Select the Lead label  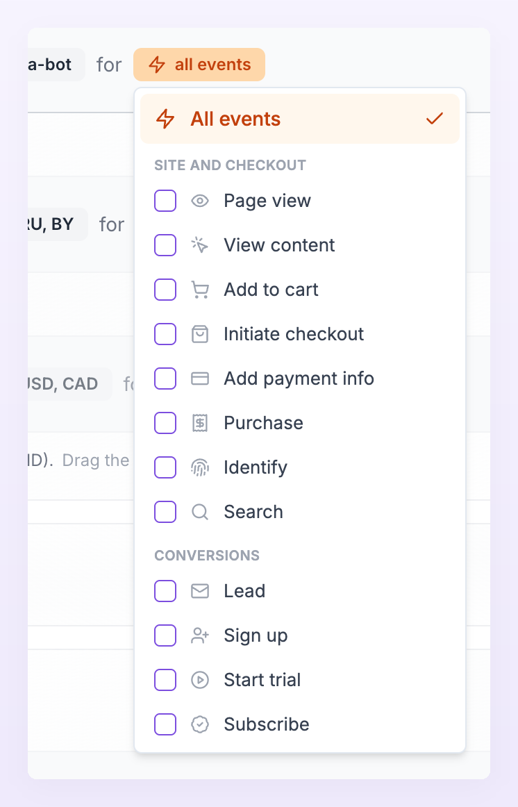[244, 591]
